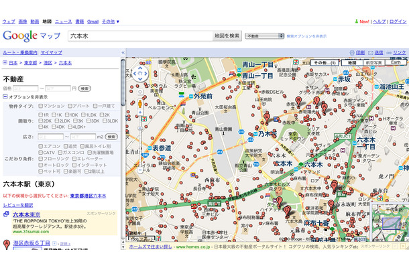The width and height of the screenshot is (409, 268).
Task: Check the ペット可 condition checkbox
Action: point(40,172)
